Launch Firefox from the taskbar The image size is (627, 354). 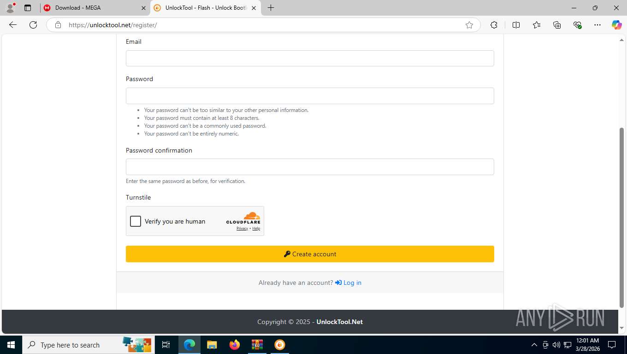(235, 345)
